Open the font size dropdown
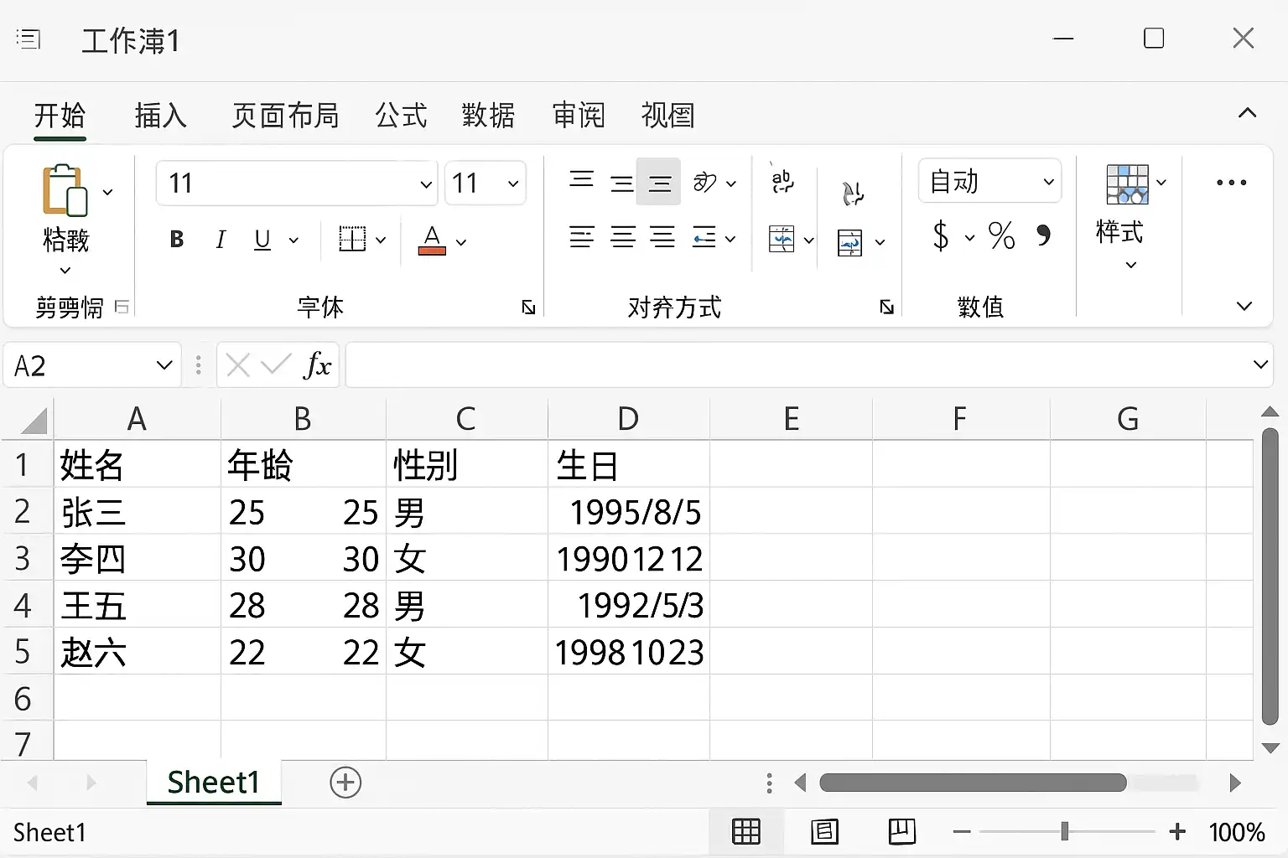The width and height of the screenshot is (1288, 858). coord(486,183)
